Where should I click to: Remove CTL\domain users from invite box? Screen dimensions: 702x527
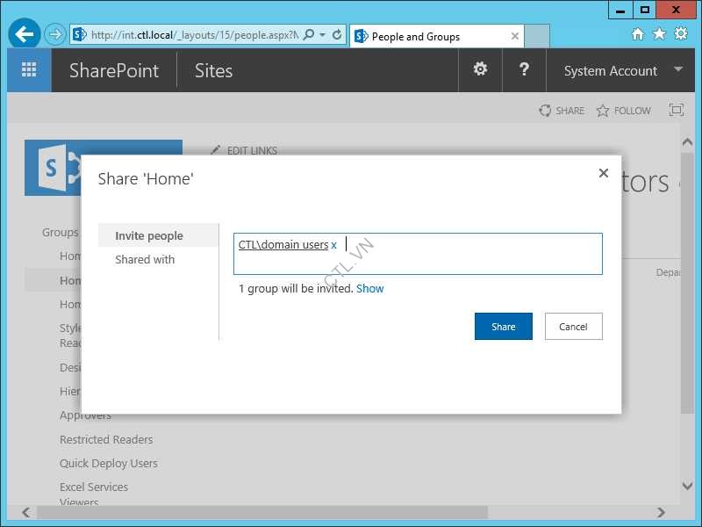click(334, 245)
